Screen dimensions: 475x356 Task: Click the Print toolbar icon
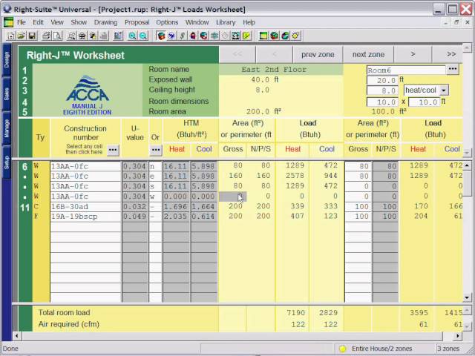(46, 36)
